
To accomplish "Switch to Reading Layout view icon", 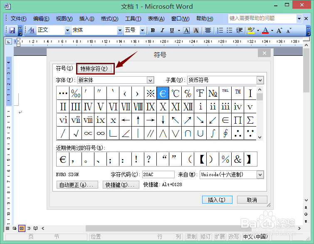I will 36,228.
